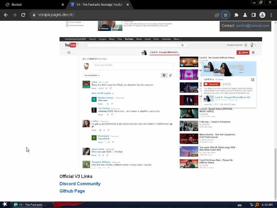Image resolution: width=277 pixels, height=208 pixels.
Task: Click the browser forward arrow
Action: point(15,15)
